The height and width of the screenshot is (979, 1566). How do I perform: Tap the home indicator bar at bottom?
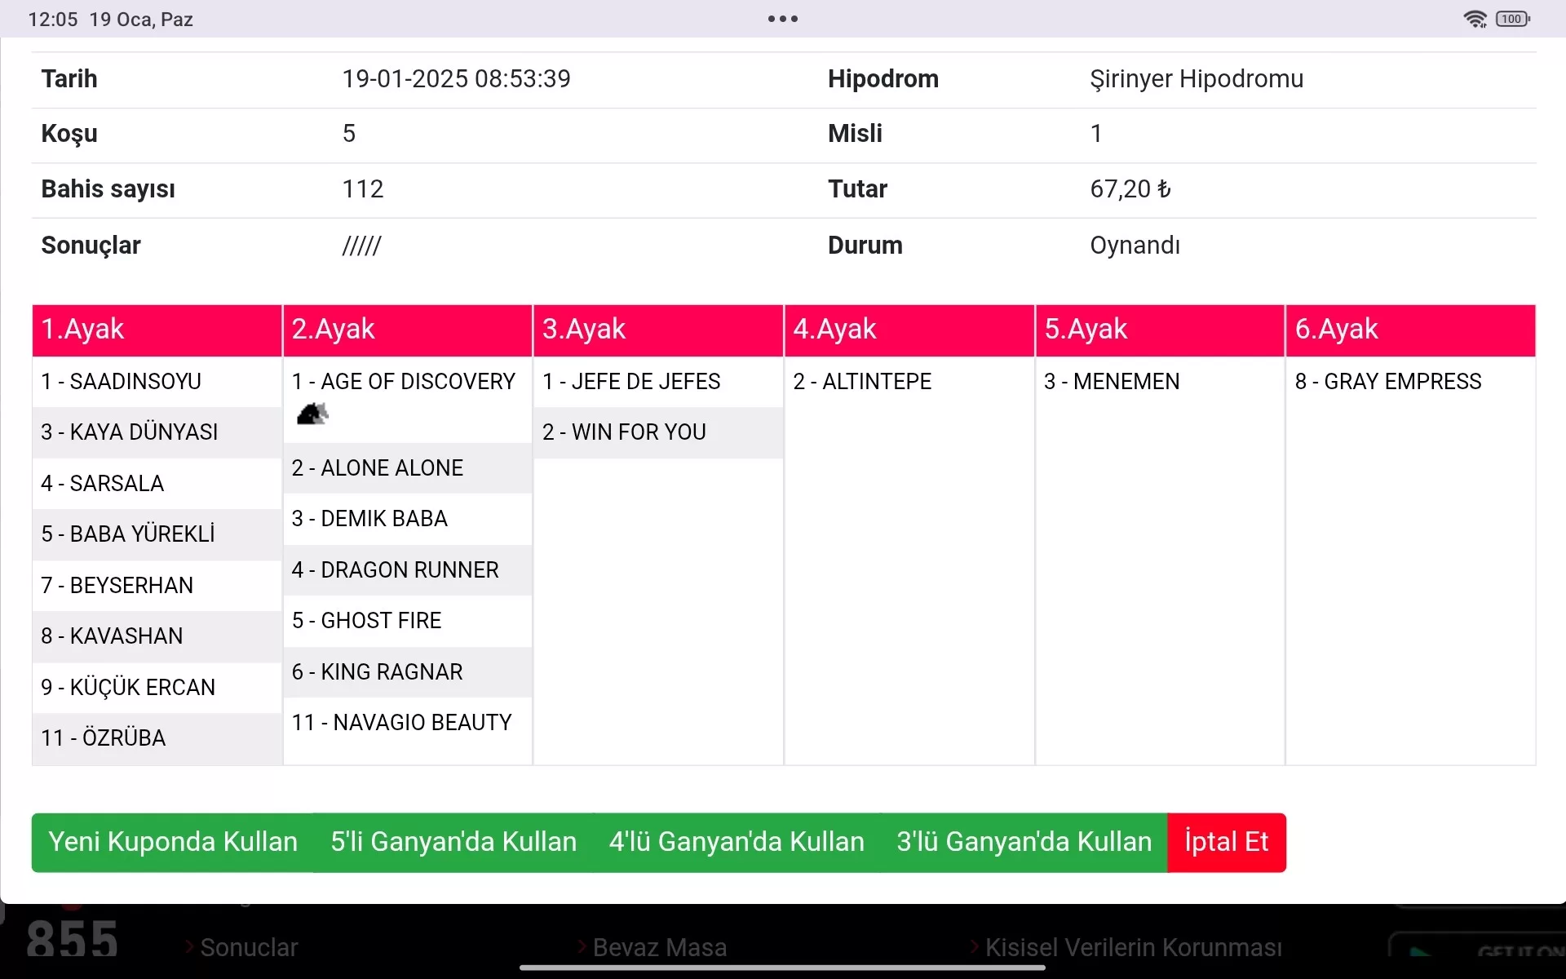782,968
